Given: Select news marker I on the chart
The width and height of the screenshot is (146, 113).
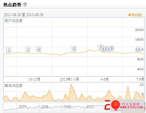Looking at the screenshot, I should coord(28,49).
